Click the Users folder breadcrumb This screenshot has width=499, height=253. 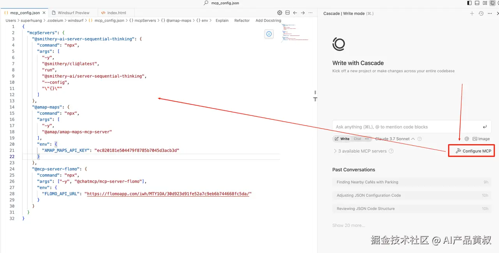click(11, 21)
